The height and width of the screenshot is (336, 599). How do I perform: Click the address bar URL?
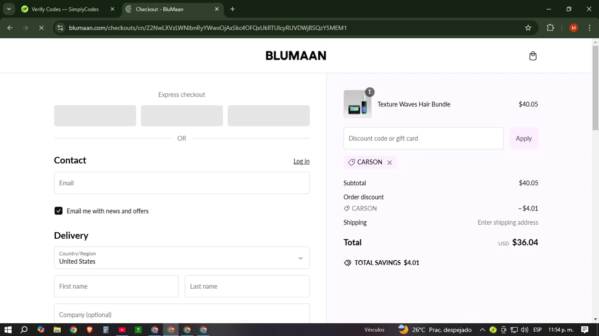pos(208,28)
